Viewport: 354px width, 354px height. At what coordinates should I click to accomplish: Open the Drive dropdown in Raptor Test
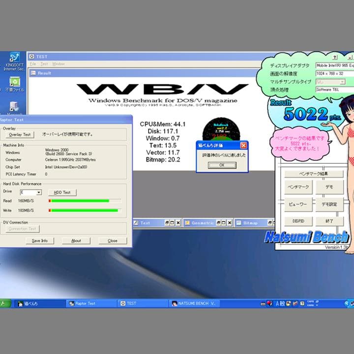pos(39,192)
